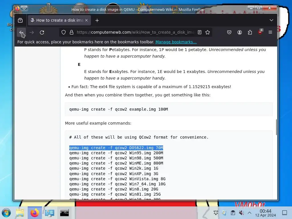Open the extensions puzzle icon
This screenshot has width=292, height=219.
pos(250,33)
